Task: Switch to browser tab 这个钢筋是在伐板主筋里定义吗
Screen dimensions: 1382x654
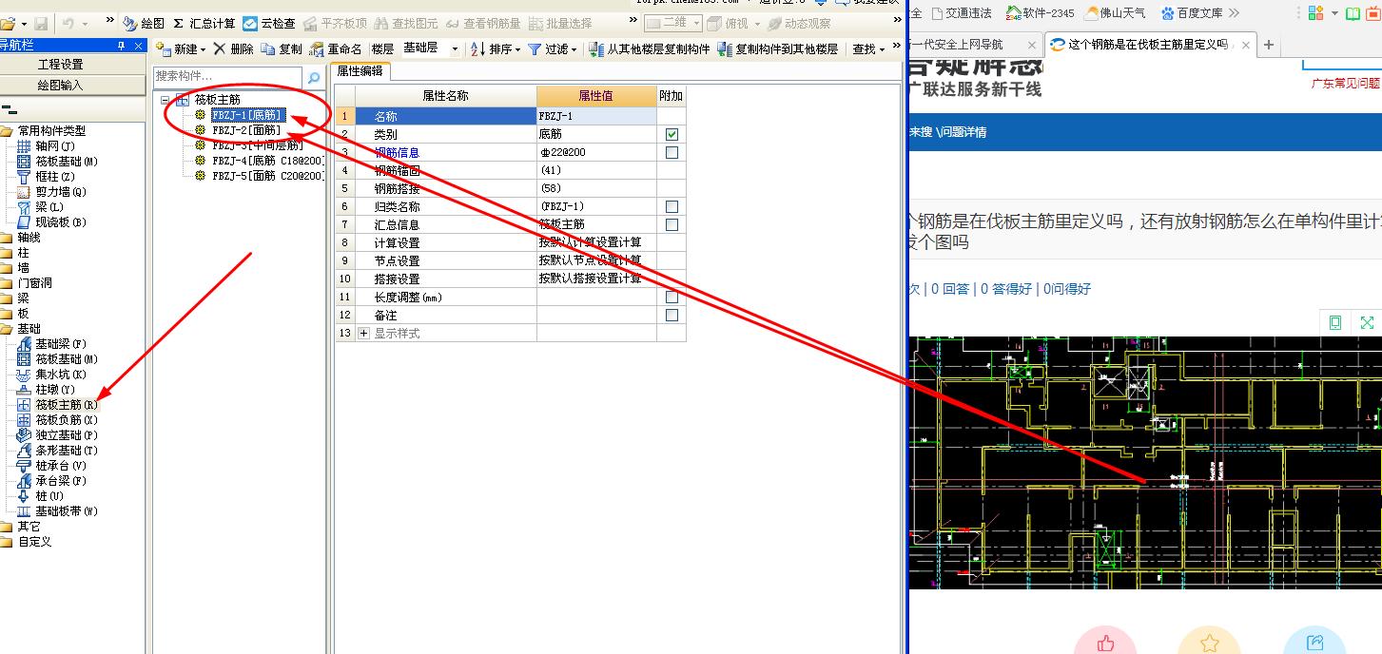Action: pos(1147,44)
